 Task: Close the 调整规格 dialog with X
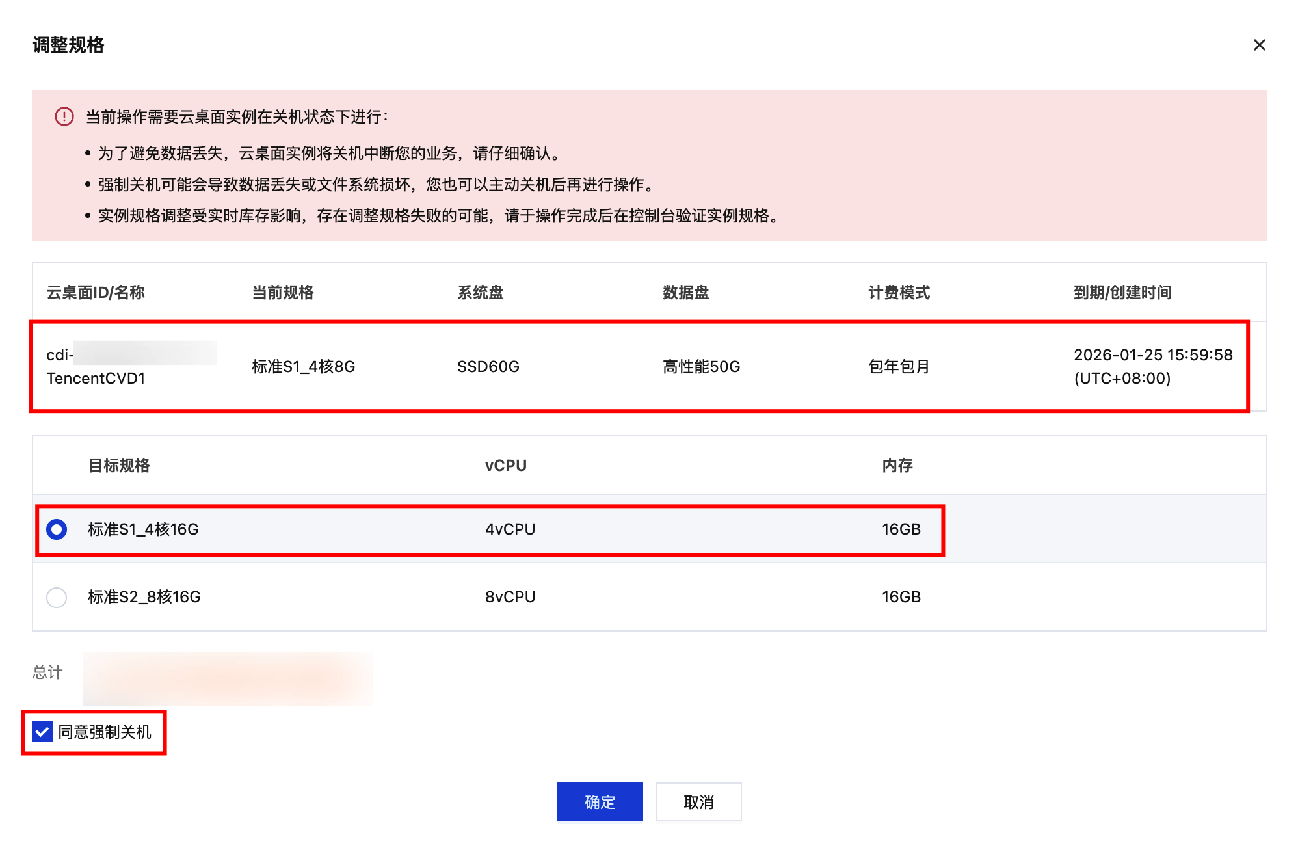click(1259, 45)
